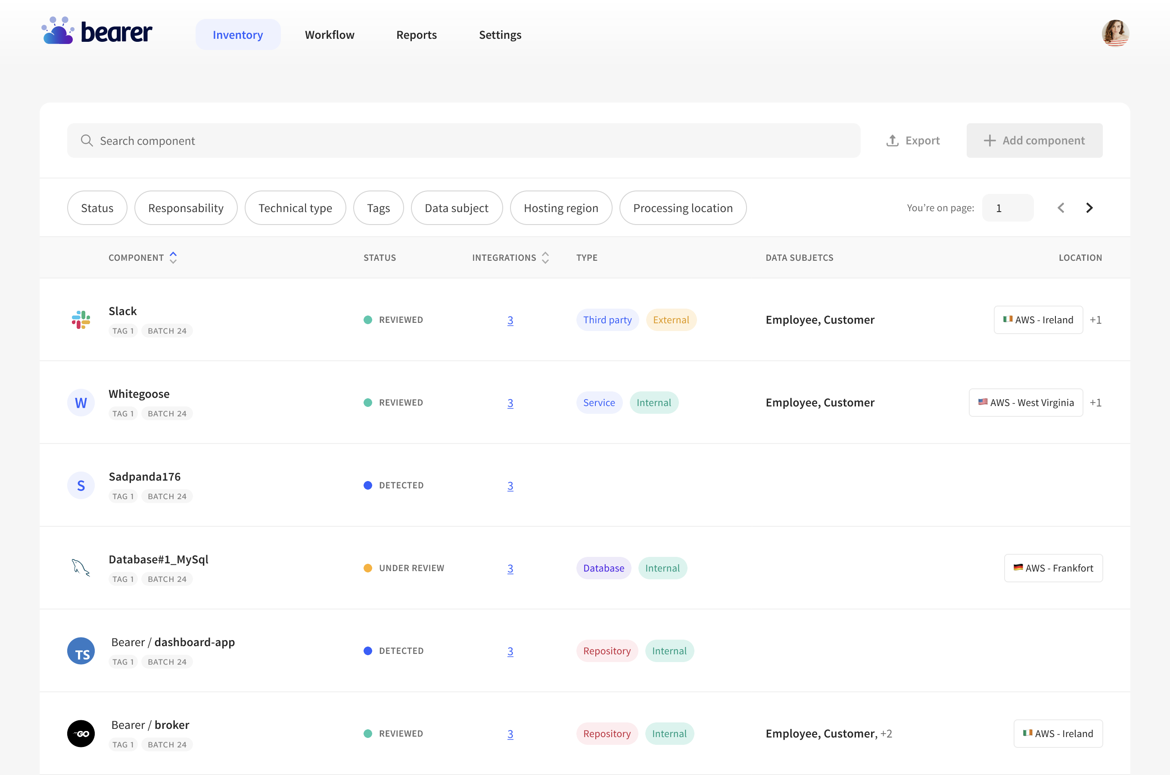Click Add component button
The width and height of the screenshot is (1170, 775).
tap(1034, 141)
